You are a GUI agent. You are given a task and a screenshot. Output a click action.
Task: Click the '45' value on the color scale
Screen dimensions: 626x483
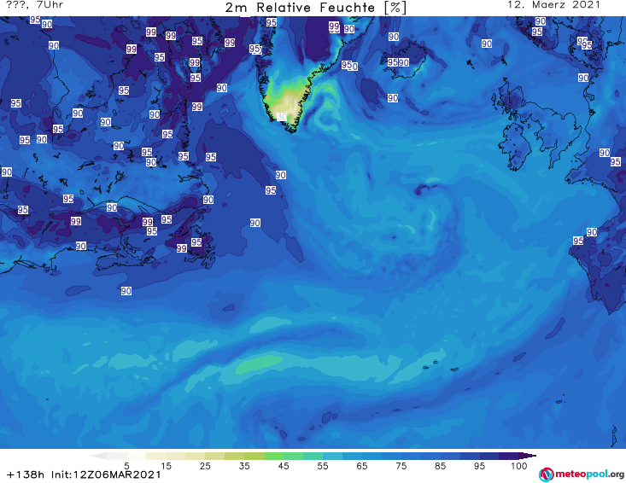click(284, 466)
